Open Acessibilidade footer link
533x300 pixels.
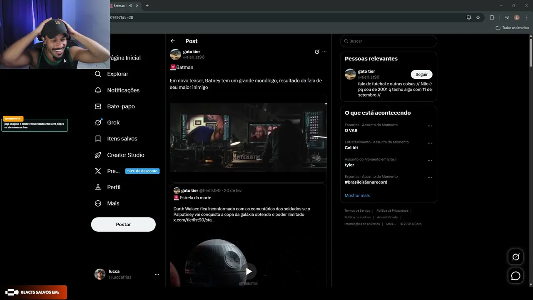(387, 217)
